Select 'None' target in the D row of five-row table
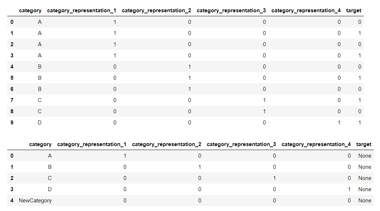The height and width of the screenshot is (211, 380). coord(365,189)
